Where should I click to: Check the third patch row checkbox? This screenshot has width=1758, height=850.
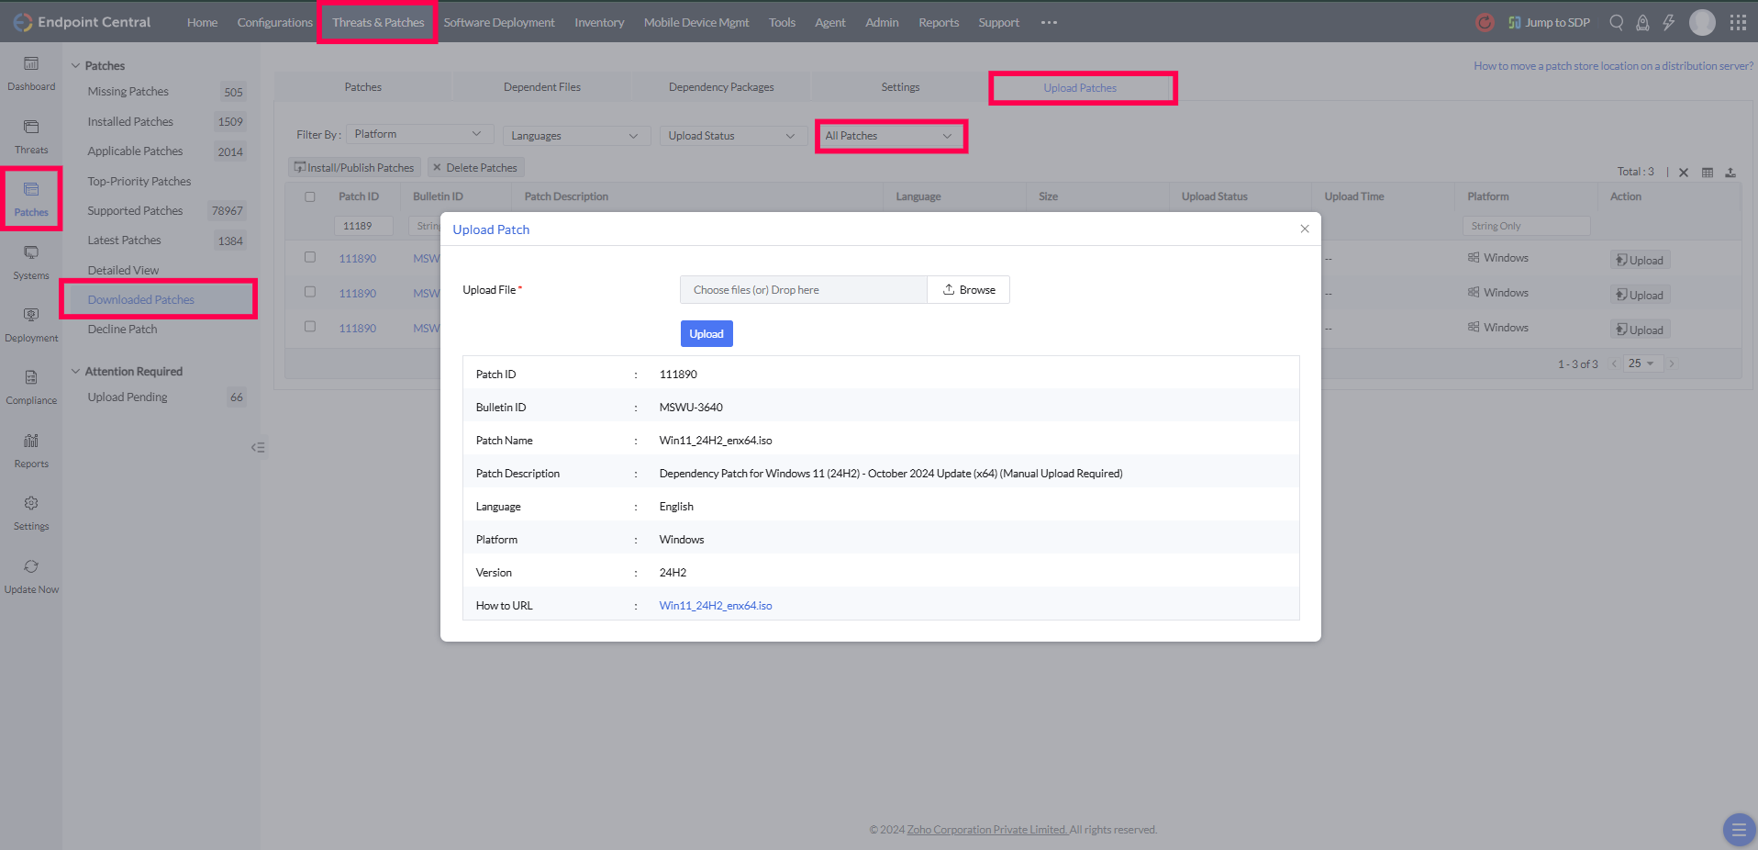coord(310,327)
